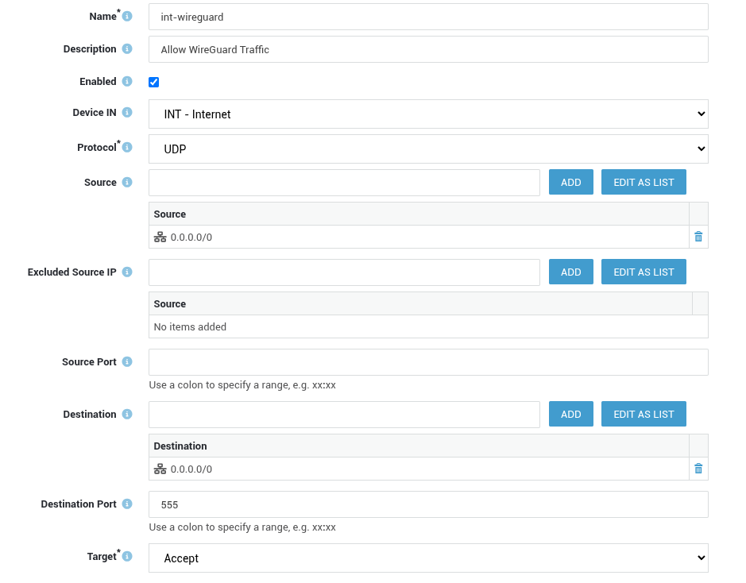746x583 pixels.
Task: Focus the Destination Port field showing 555
Action: pos(428,504)
